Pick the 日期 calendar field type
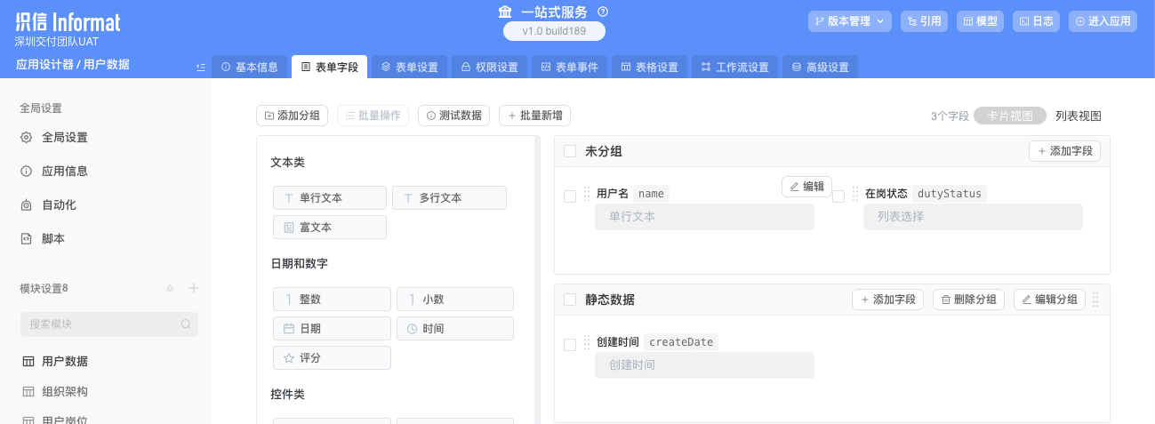The width and height of the screenshot is (1155, 424). tap(331, 329)
